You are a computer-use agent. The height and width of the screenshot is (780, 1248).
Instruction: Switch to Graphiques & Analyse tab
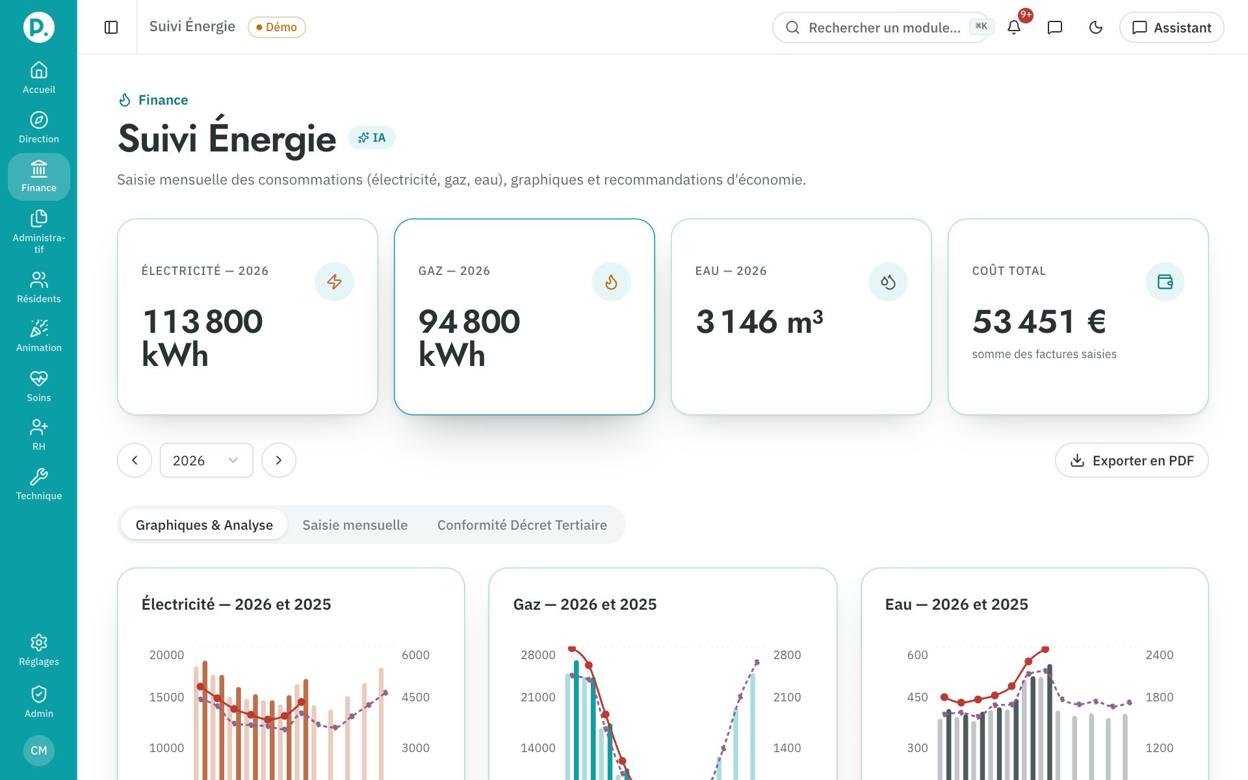point(204,525)
